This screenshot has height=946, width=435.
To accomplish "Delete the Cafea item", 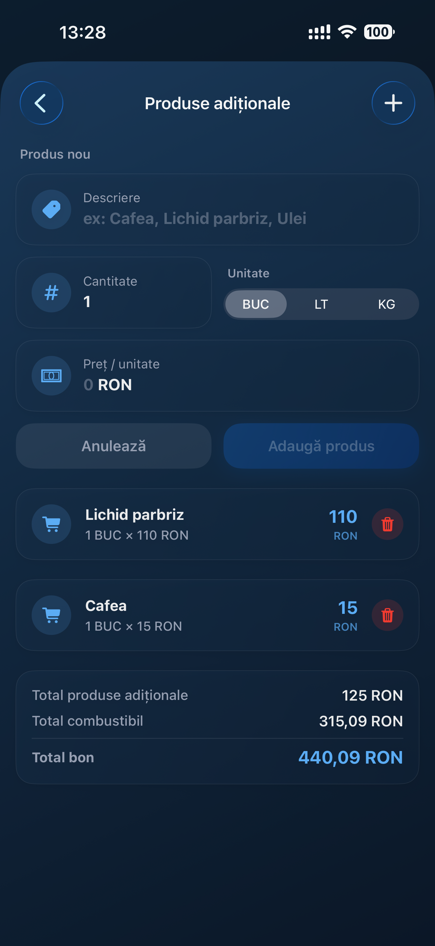I will pyautogui.click(x=387, y=615).
